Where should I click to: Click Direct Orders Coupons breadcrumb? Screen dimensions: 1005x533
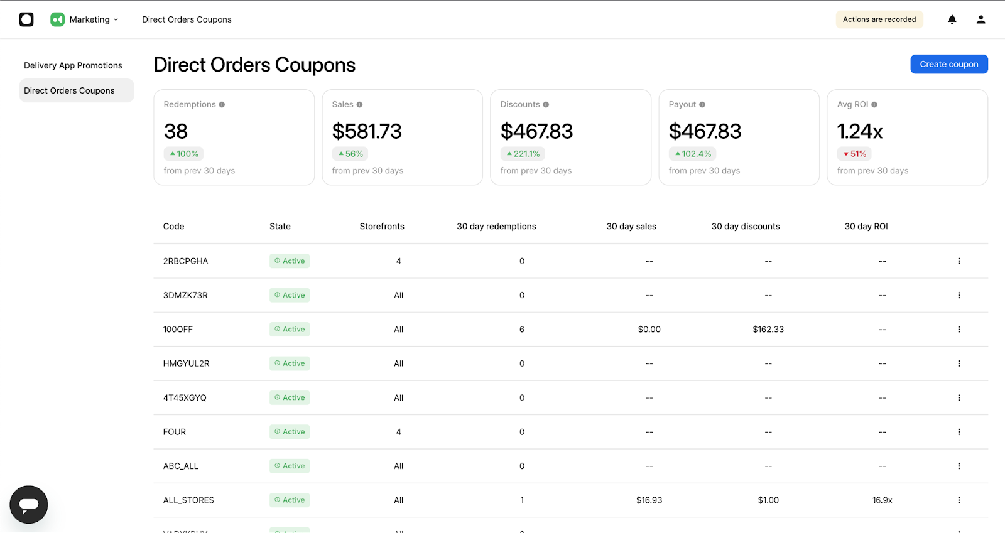[x=187, y=19]
